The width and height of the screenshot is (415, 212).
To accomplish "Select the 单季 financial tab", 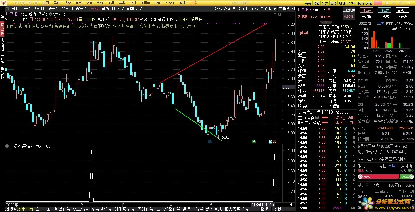I will coord(381,23).
